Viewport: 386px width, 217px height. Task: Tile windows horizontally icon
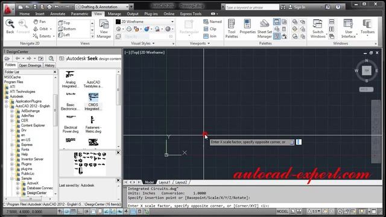coord(332,22)
